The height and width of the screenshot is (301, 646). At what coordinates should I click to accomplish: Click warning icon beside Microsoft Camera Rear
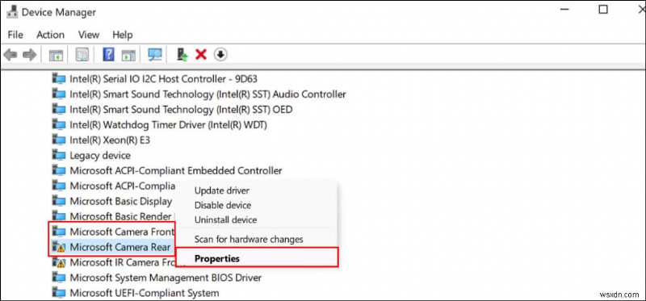pos(59,247)
